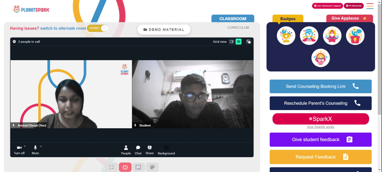The width and height of the screenshot is (382, 172).
Task: Open the hamburger menu
Action: [x=370, y=6]
